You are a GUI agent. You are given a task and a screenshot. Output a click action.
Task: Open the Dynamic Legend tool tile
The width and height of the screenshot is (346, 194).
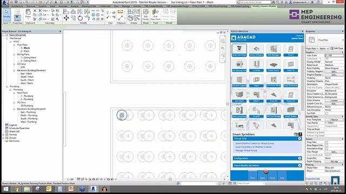tap(239, 81)
